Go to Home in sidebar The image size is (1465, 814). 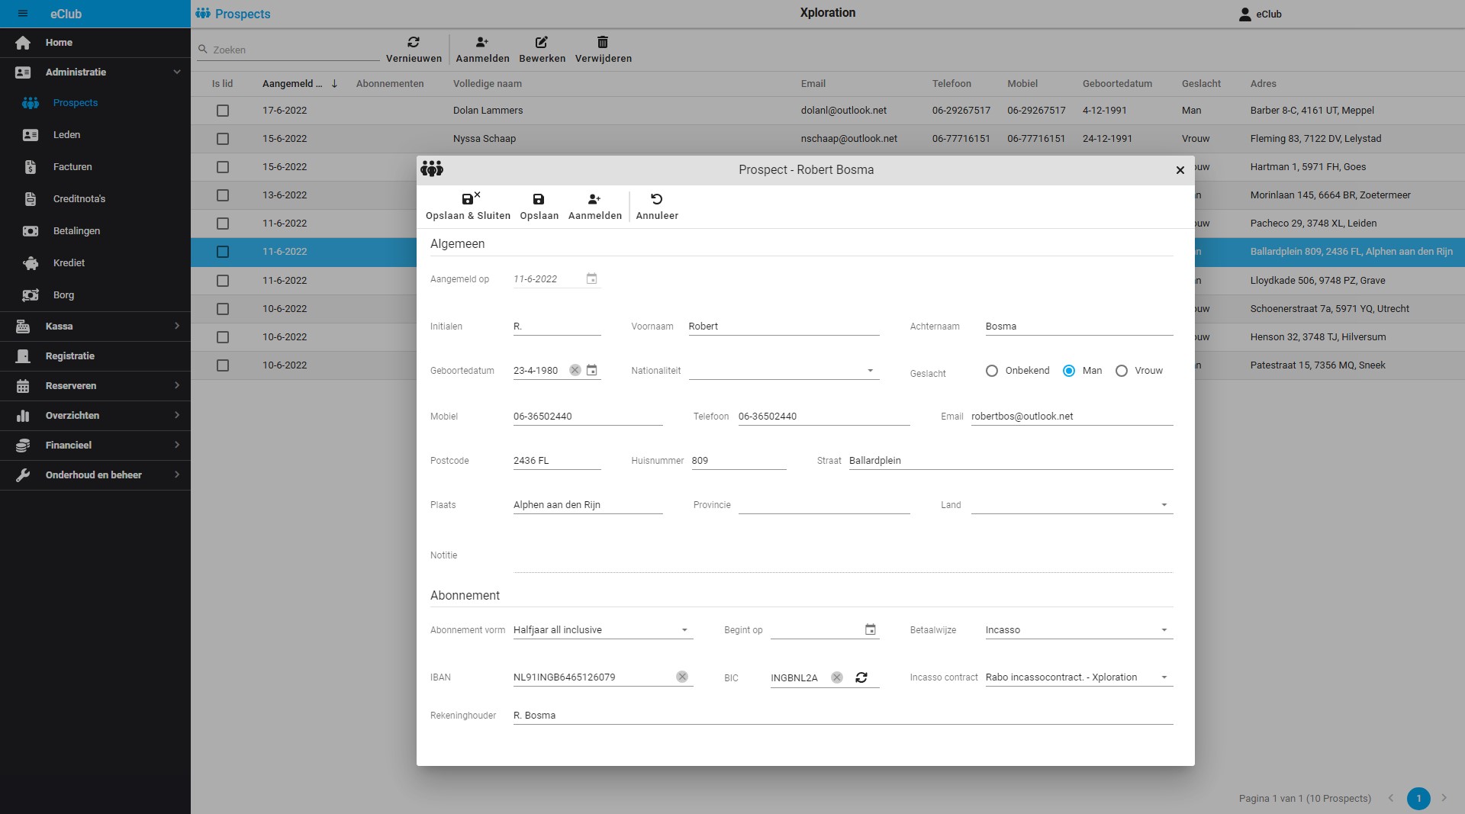pos(95,43)
